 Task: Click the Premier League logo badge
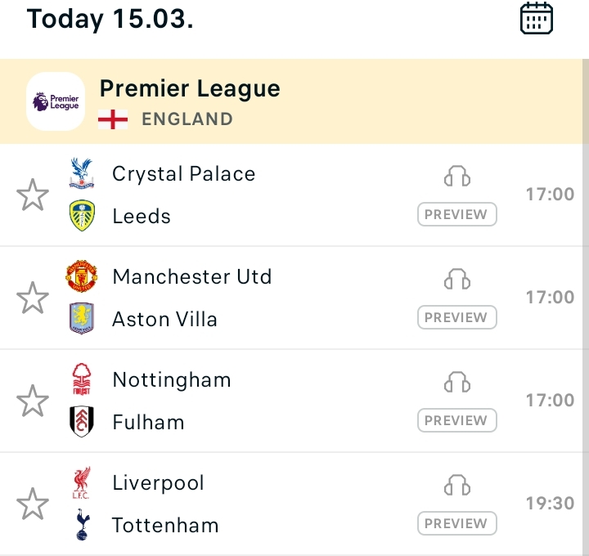[x=56, y=101]
